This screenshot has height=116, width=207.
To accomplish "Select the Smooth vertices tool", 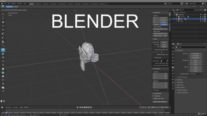I will point(3,76).
